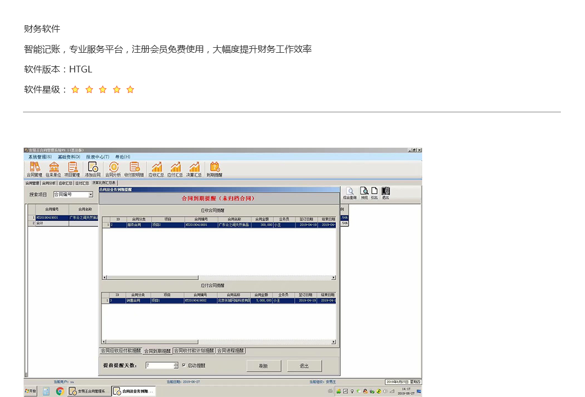The image size is (585, 397).
Task: Click 应收合同提醒 horizontal scrollbar
Action: [x=219, y=277]
